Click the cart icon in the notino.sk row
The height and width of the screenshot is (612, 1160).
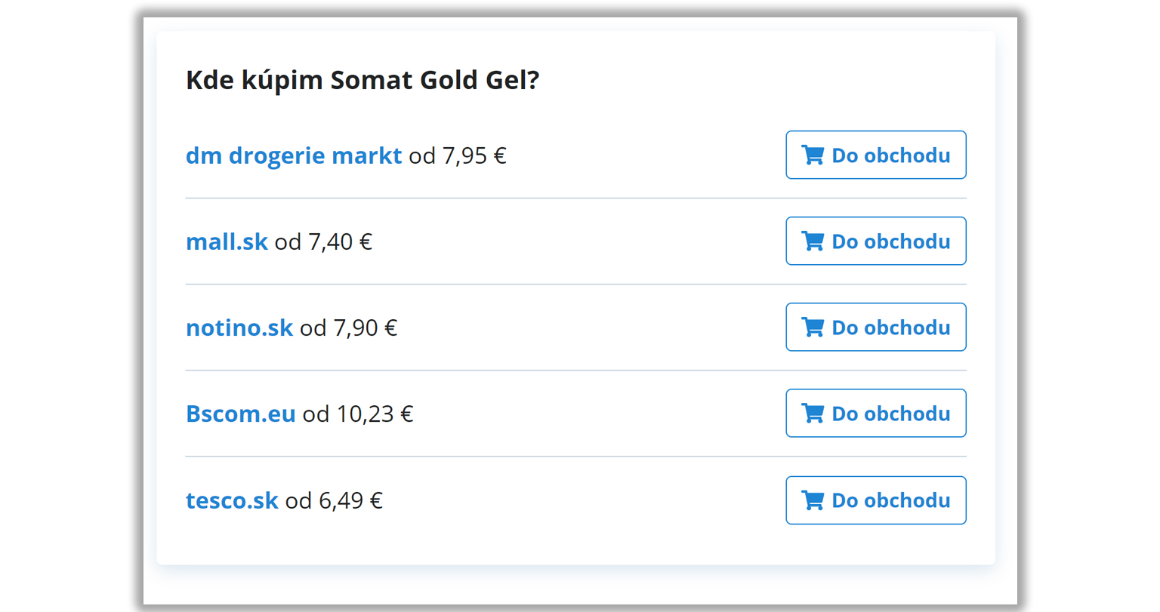[x=813, y=328]
